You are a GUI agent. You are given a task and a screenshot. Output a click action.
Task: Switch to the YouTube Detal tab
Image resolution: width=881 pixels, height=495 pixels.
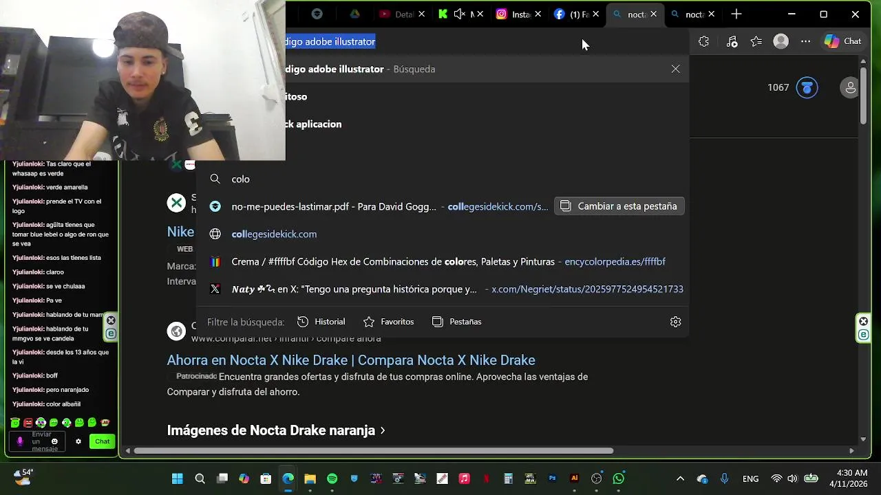tap(396, 14)
